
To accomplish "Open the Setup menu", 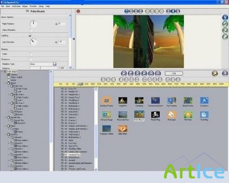I will tap(41, 6).
